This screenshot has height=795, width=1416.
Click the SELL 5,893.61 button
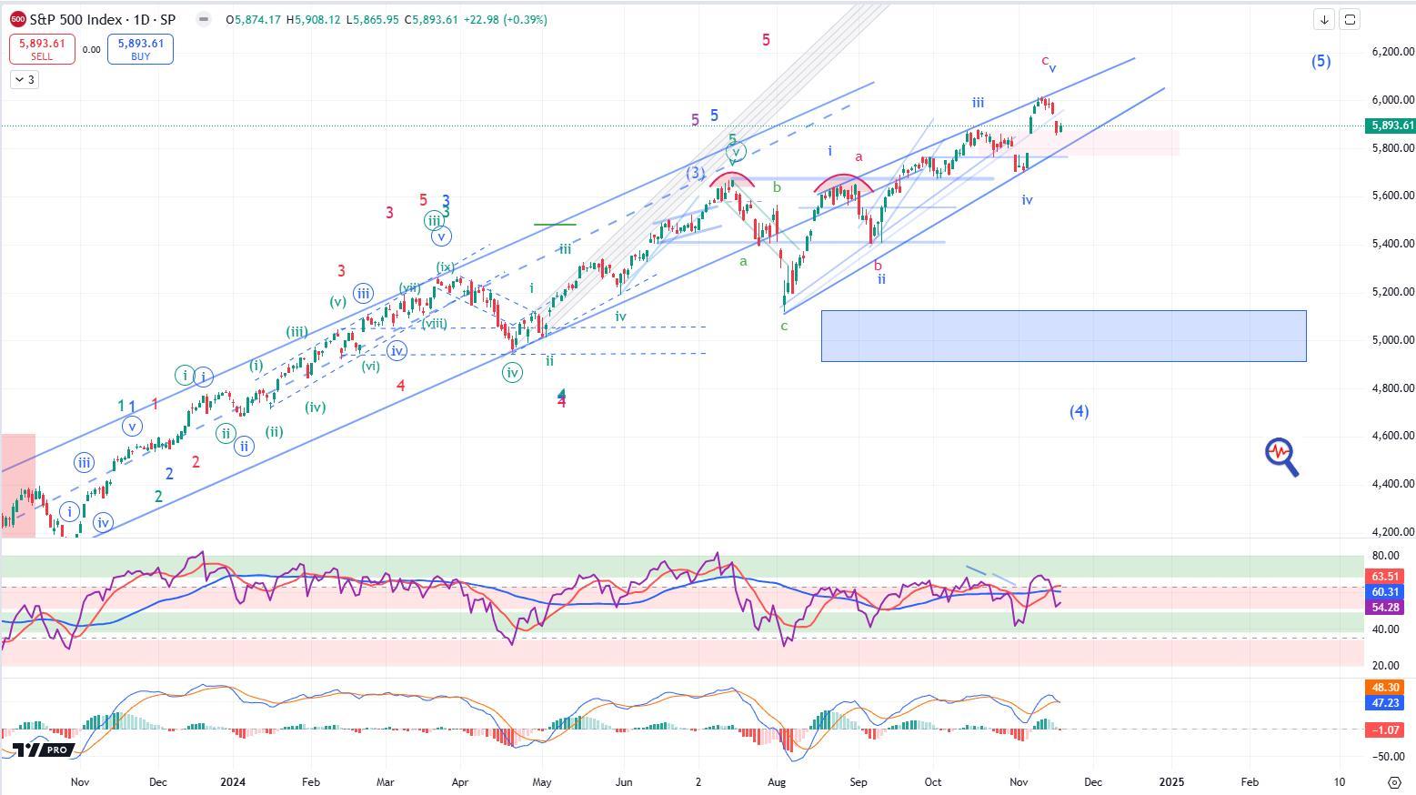[x=42, y=50]
